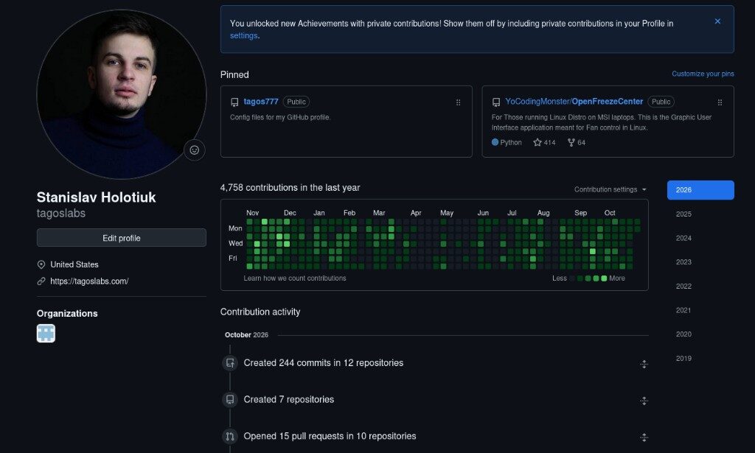Click the Config files for my GitHub profile description

(280, 117)
